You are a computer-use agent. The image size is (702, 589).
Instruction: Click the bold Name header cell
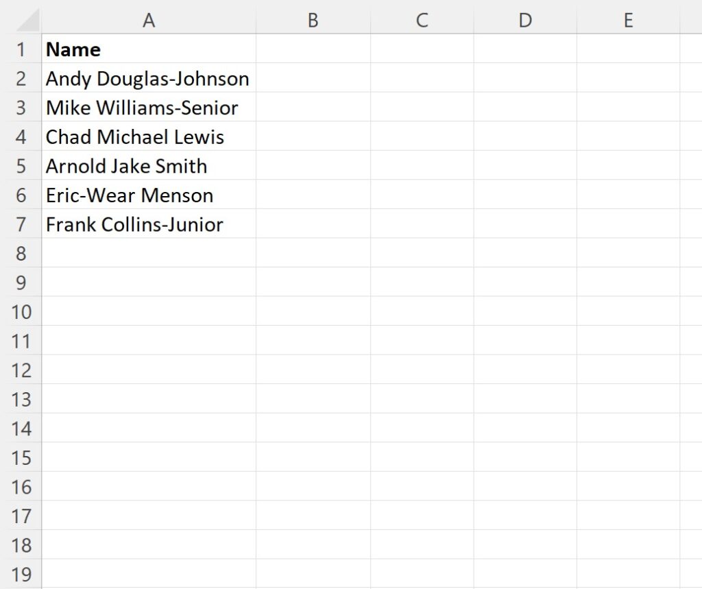(x=149, y=49)
